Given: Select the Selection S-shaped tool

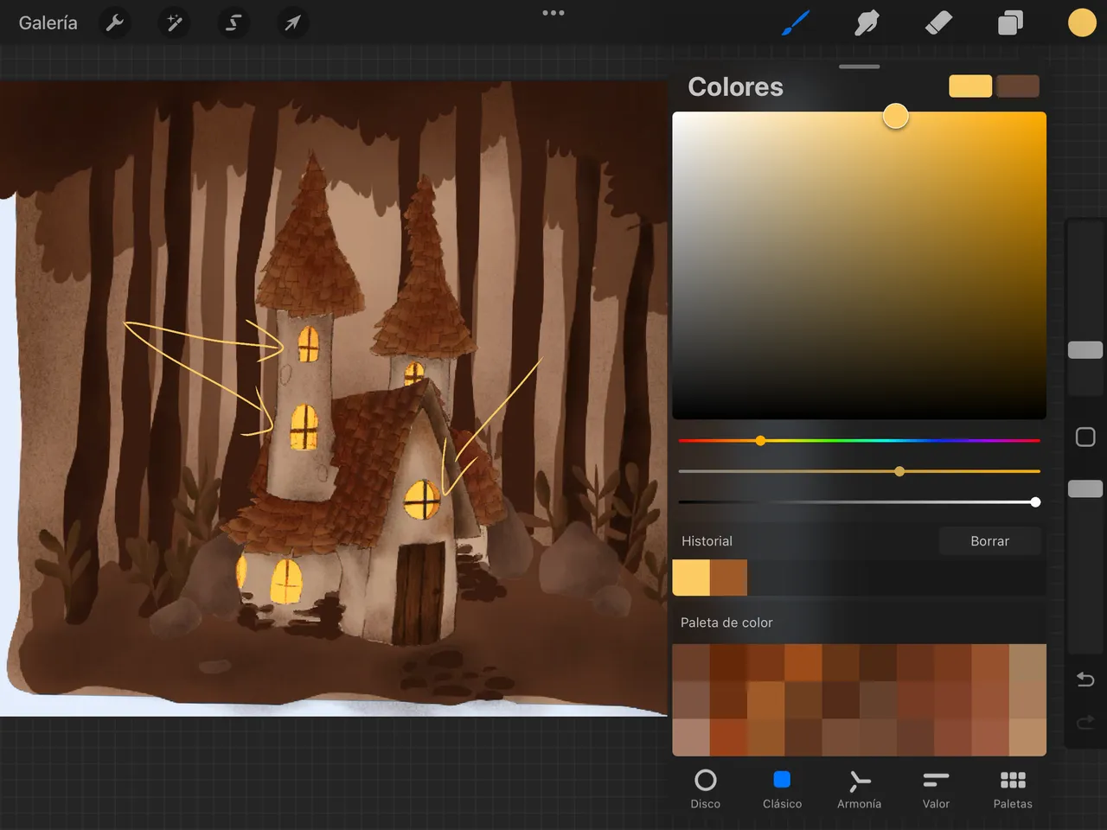Looking at the screenshot, I should [234, 23].
